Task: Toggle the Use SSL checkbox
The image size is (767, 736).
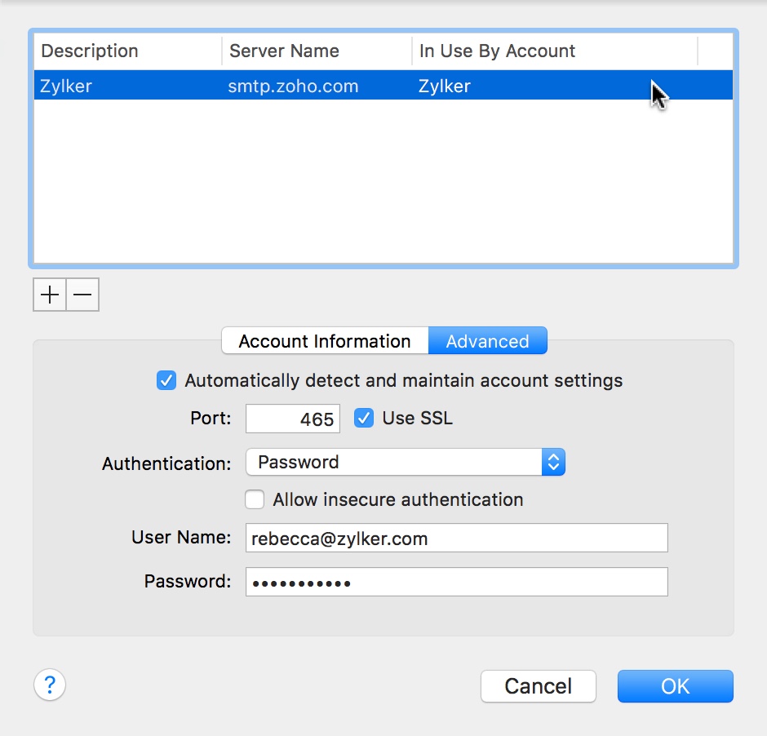Action: 364,419
